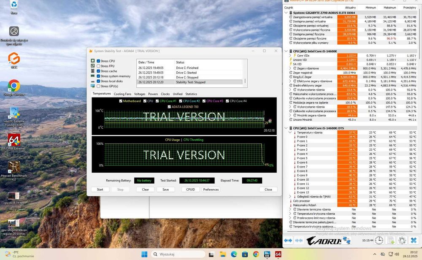Open the Preferences button
Viewport: 422px width, 260px height.
point(211,190)
